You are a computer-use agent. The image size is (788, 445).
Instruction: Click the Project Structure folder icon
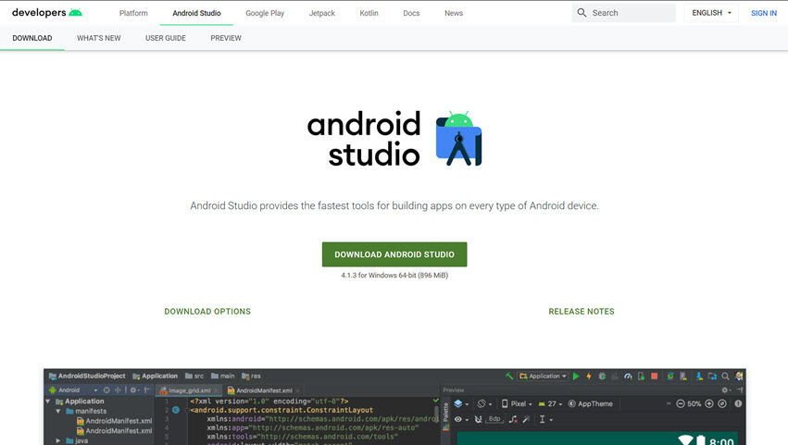(x=712, y=377)
